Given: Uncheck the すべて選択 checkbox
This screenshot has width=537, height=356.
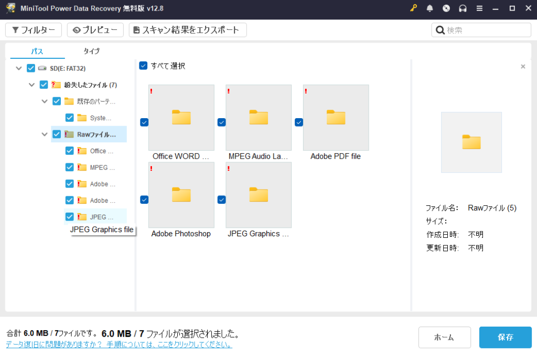Looking at the screenshot, I should click(143, 66).
